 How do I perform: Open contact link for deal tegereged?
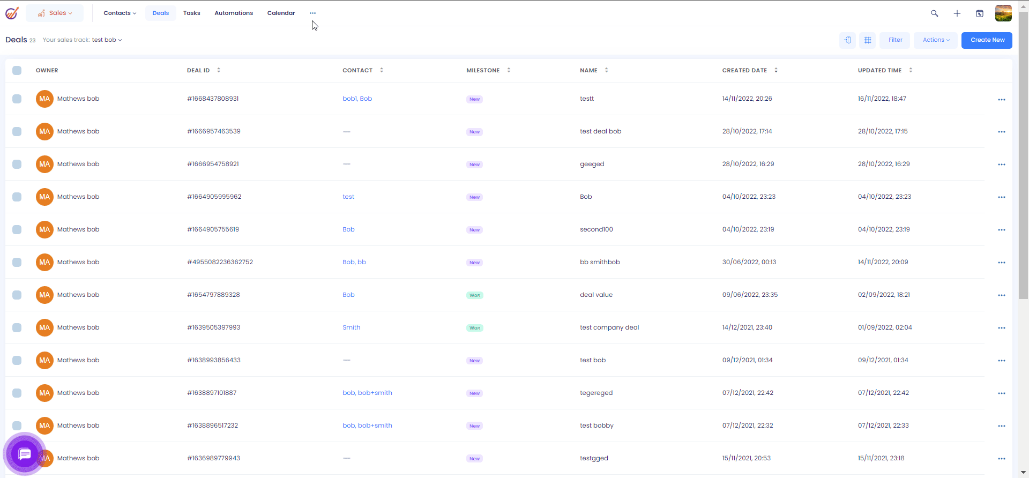click(368, 393)
